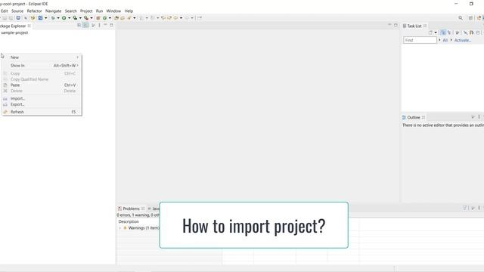This screenshot has height=272, width=484.
Task: Open the Source menu
Action: pyautogui.click(x=17, y=11)
